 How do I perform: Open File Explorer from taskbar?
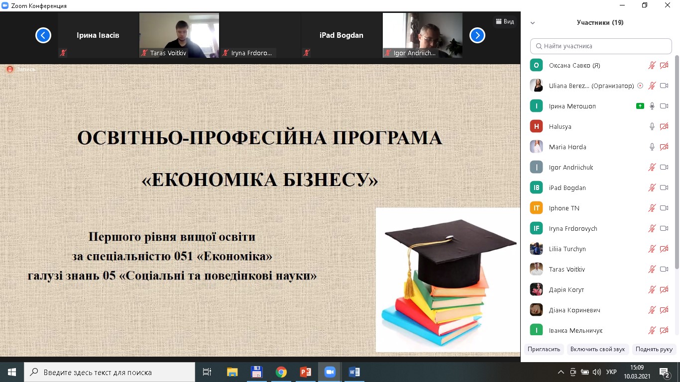coord(232,372)
